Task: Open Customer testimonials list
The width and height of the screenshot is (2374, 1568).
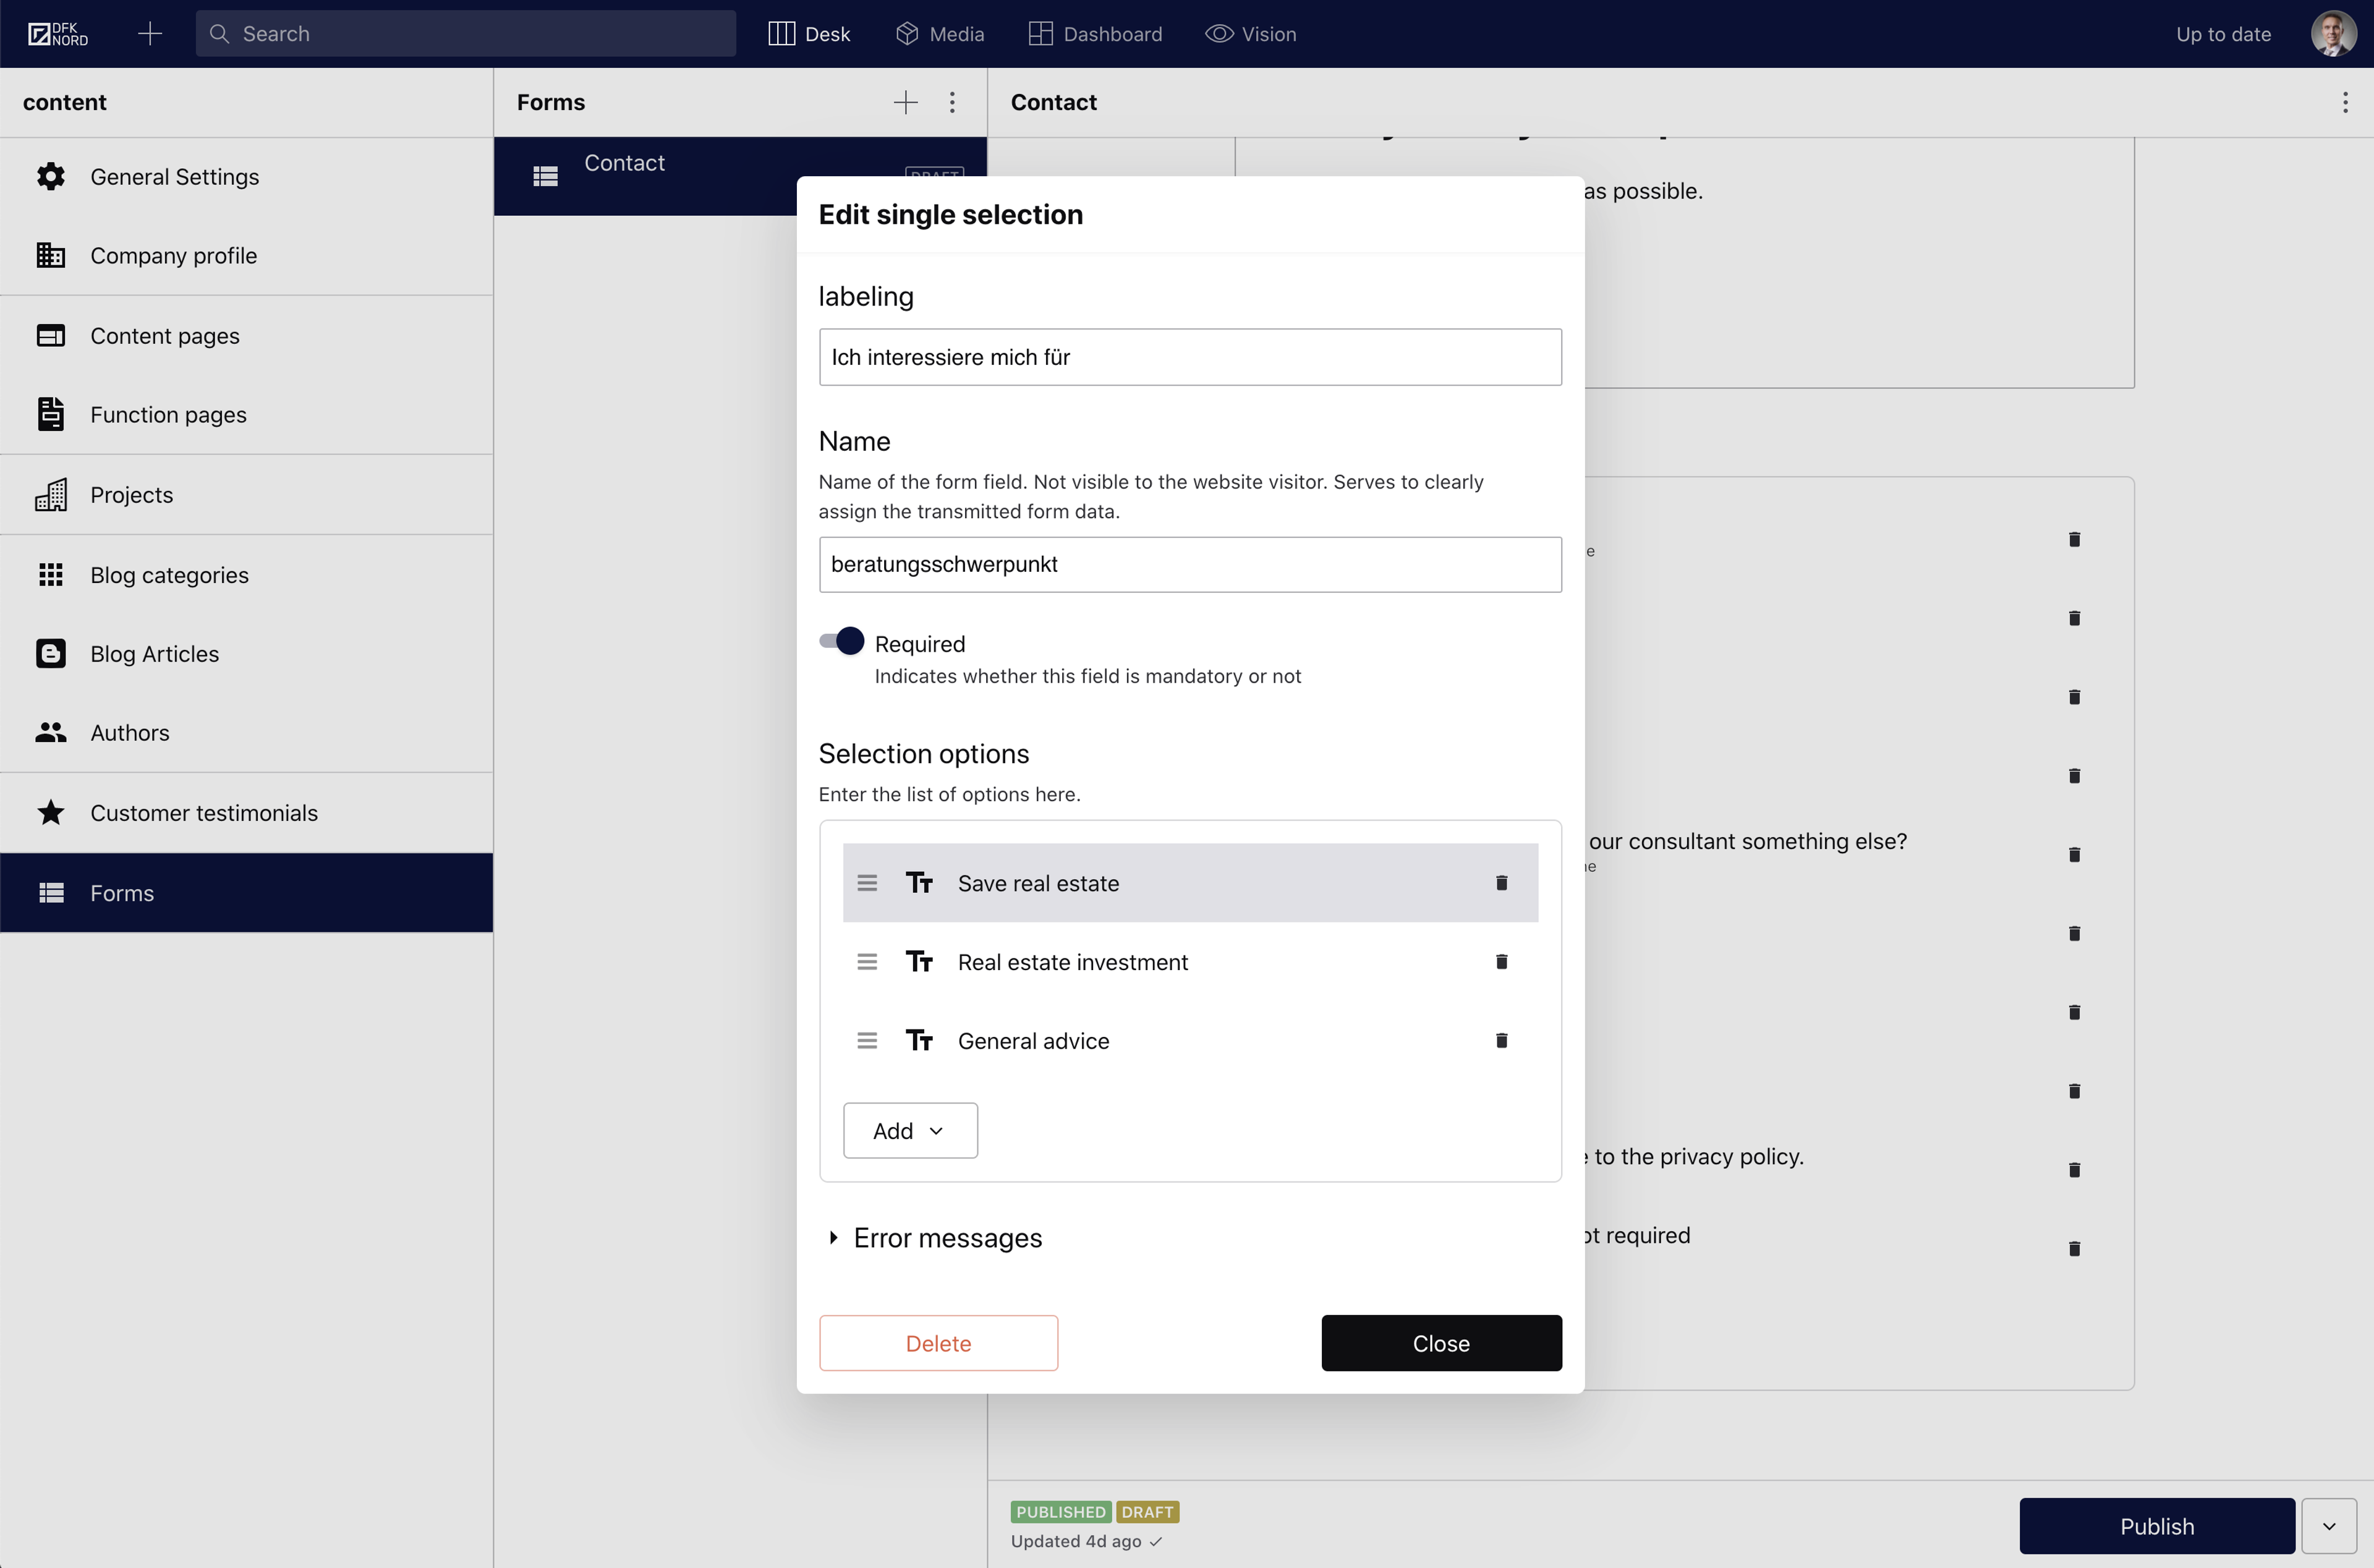Action: [204, 813]
